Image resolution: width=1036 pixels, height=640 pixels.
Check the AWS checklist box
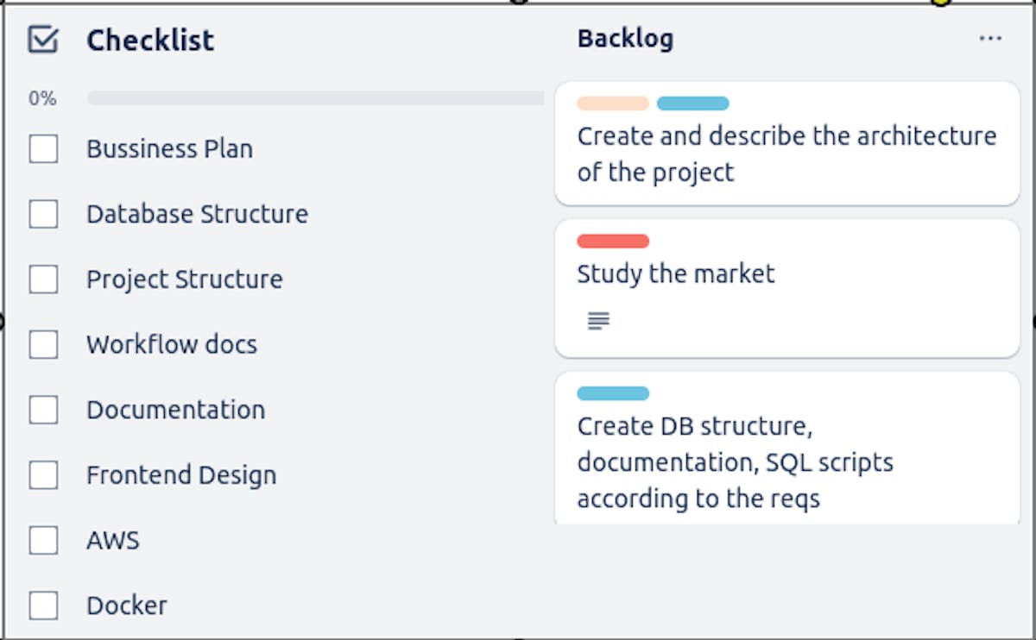tap(43, 541)
